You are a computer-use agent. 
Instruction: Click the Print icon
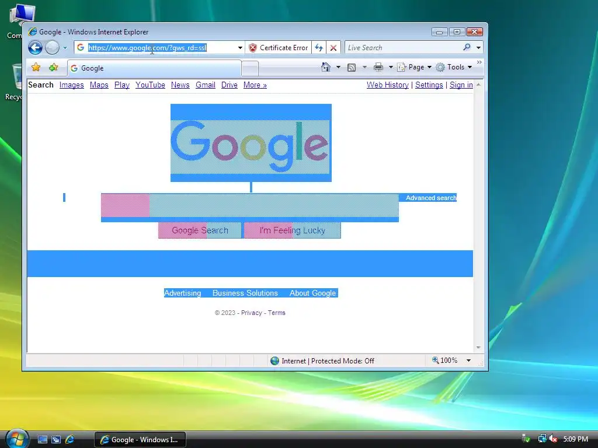pyautogui.click(x=378, y=67)
